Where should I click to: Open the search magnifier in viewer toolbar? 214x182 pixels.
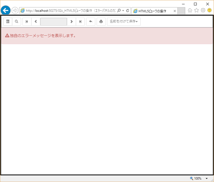[x=17, y=21]
